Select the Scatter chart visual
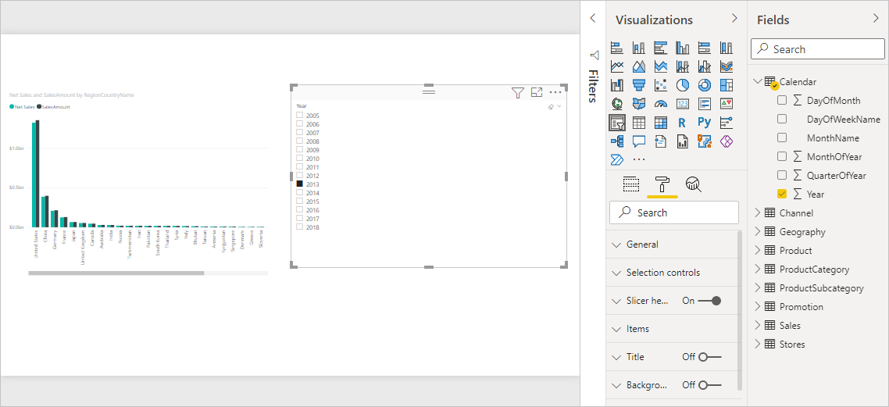Viewport: 889px width, 407px height. click(x=661, y=85)
